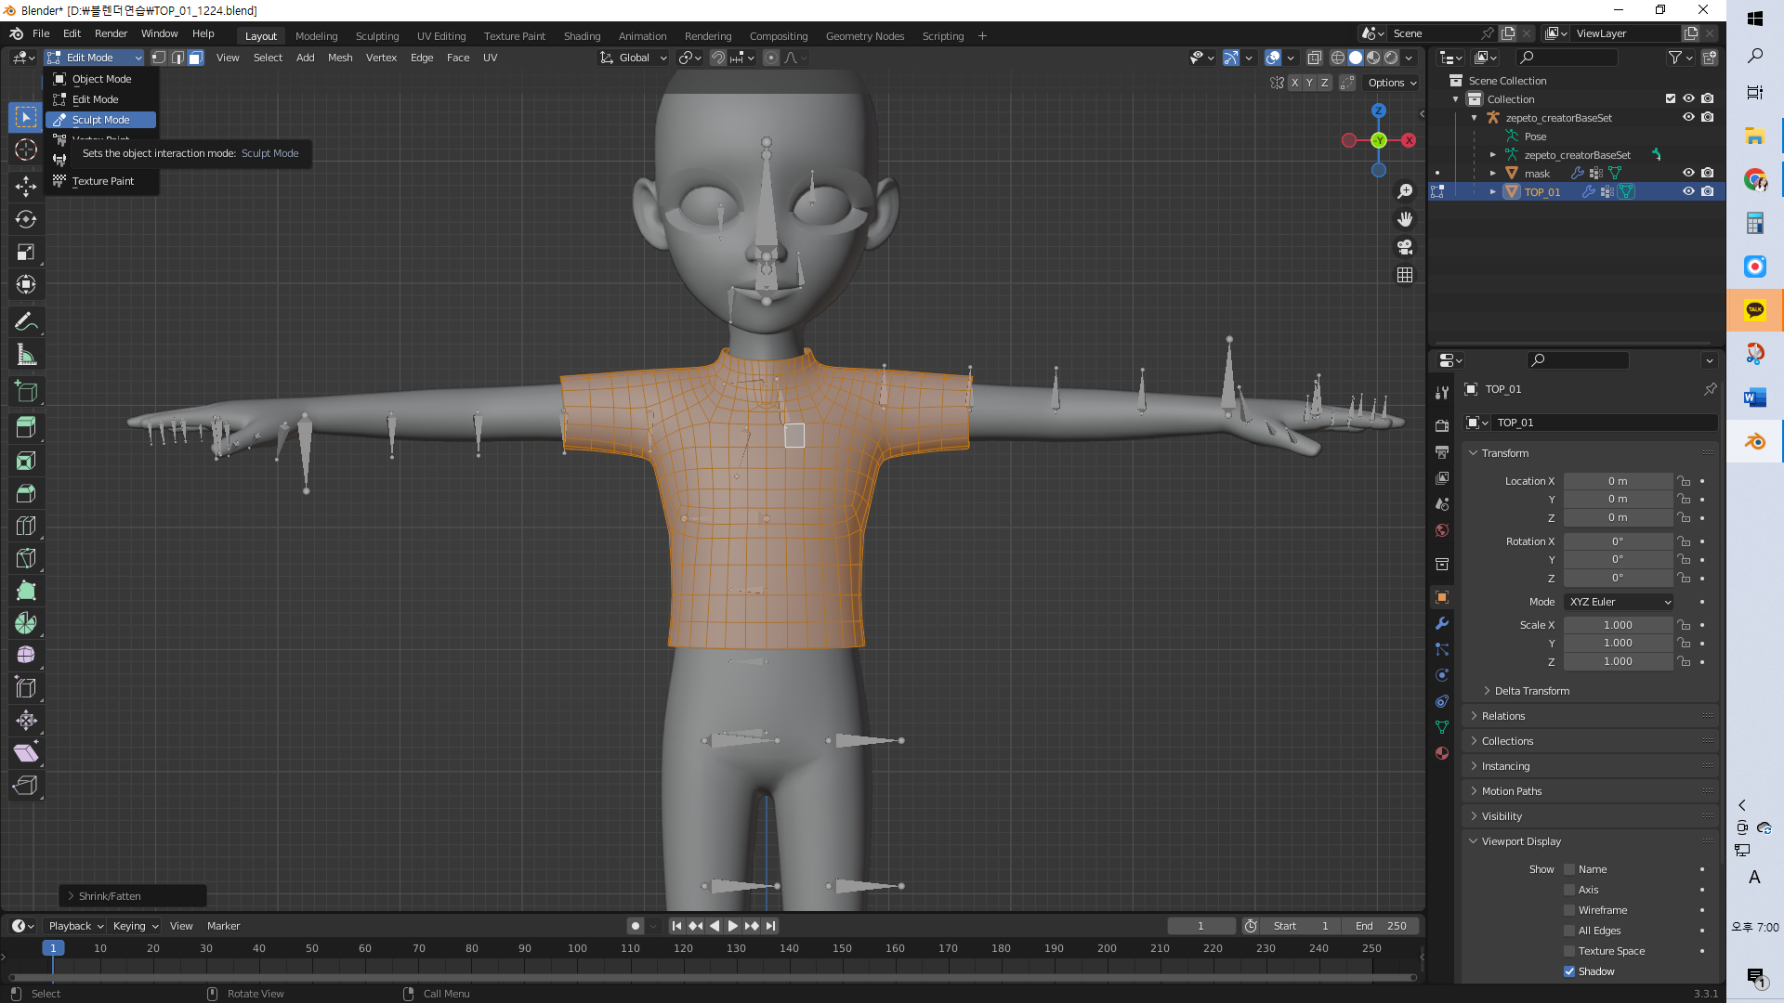Viewport: 1784px width, 1003px height.
Task: Open the Object Data properties tab
Action: pos(1442,727)
